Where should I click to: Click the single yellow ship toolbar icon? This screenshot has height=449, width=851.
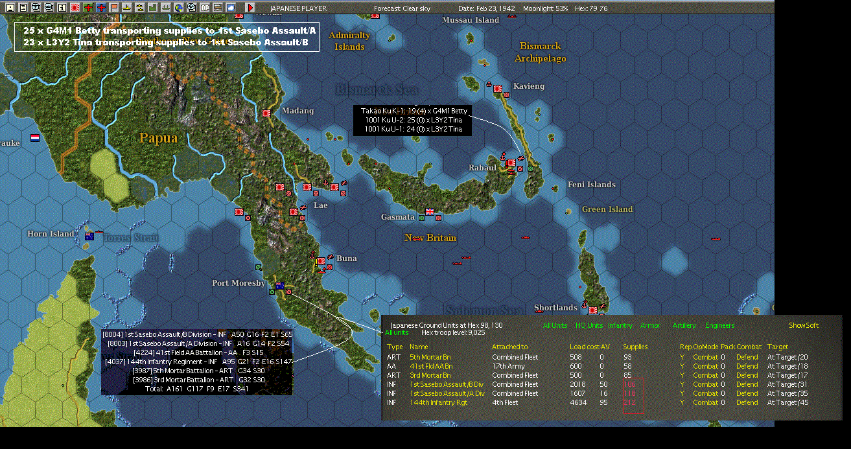tap(127, 8)
